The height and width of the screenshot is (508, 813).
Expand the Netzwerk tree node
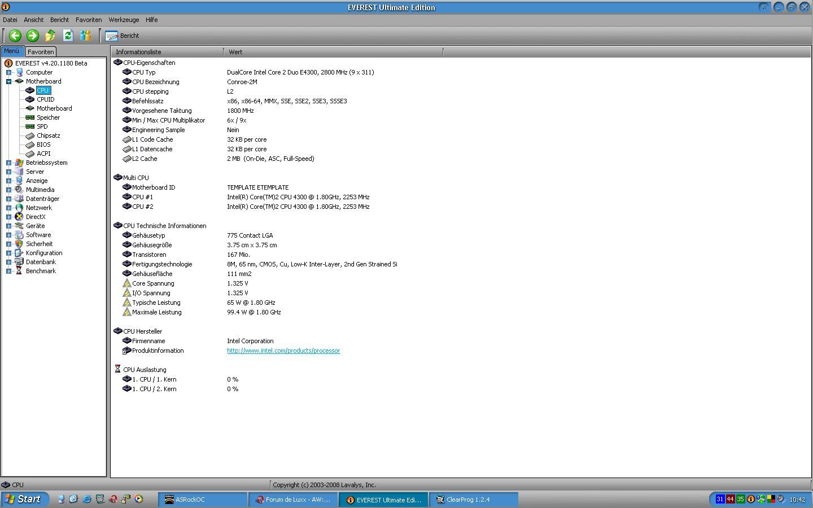click(8, 208)
